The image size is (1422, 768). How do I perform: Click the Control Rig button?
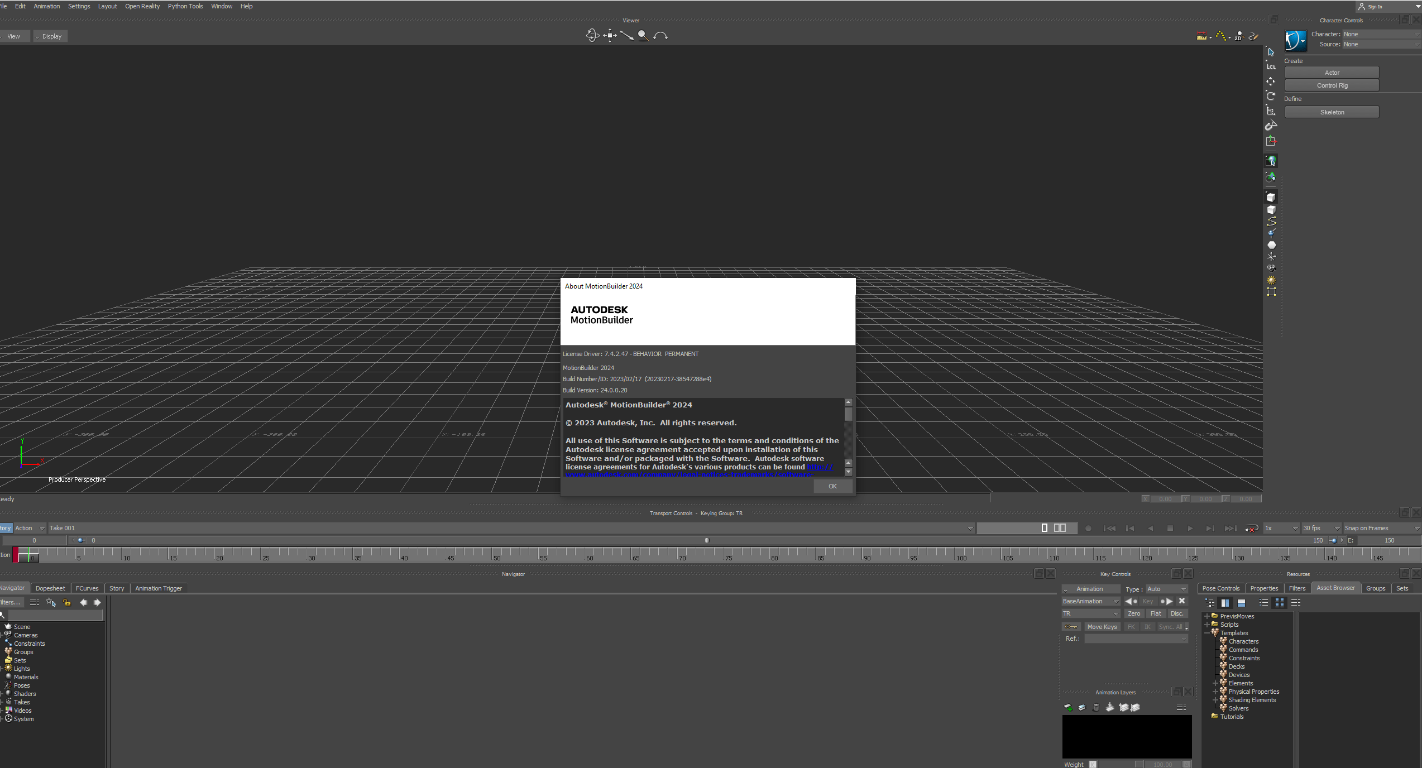tap(1332, 85)
